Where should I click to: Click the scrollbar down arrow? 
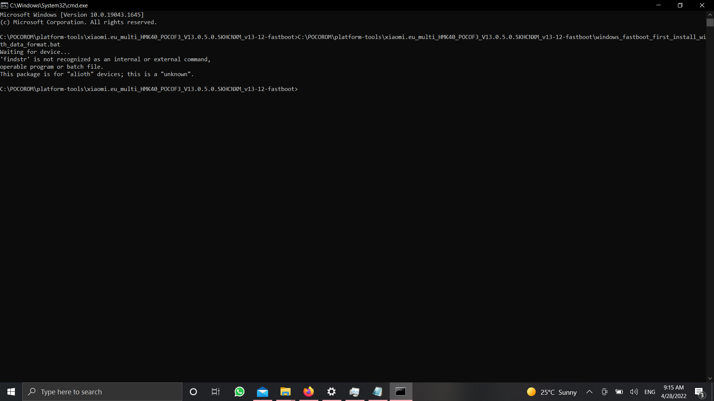pos(710,378)
